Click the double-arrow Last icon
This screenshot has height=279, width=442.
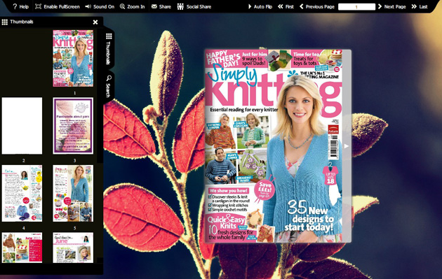click(x=414, y=6)
